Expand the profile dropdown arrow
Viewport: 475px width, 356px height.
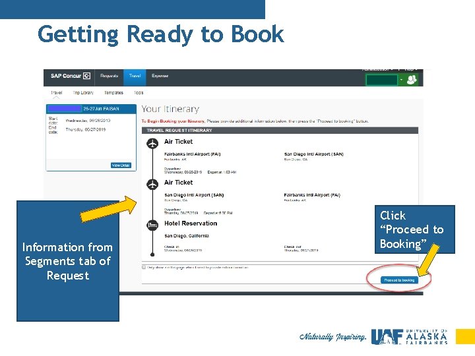click(x=401, y=80)
